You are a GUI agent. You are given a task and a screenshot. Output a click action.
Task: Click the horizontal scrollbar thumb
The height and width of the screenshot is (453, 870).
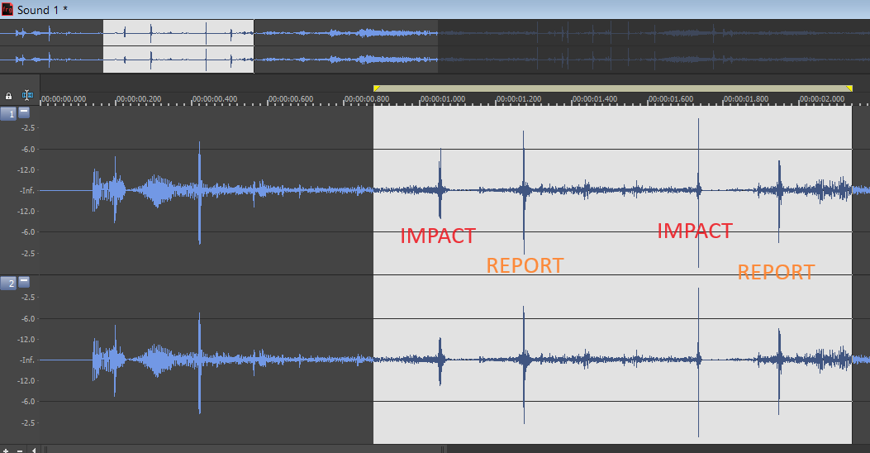coord(245,450)
